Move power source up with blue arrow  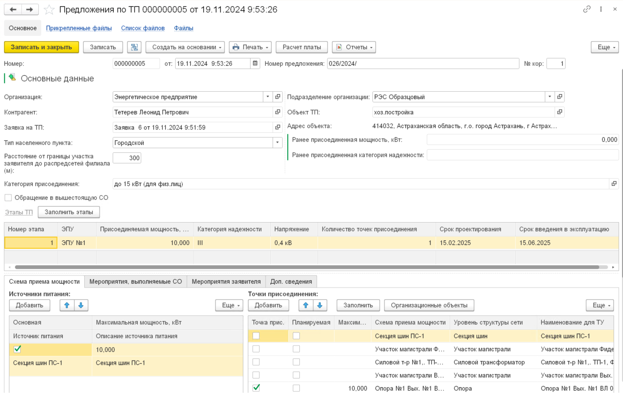pos(67,305)
